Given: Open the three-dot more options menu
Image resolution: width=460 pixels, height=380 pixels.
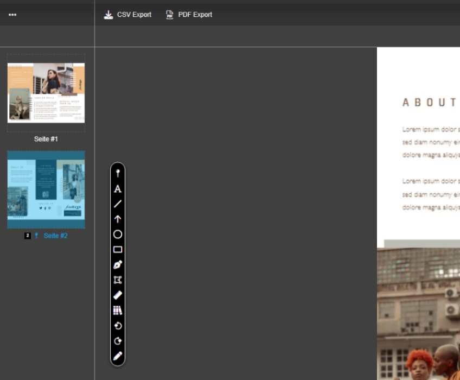Looking at the screenshot, I should pos(12,15).
